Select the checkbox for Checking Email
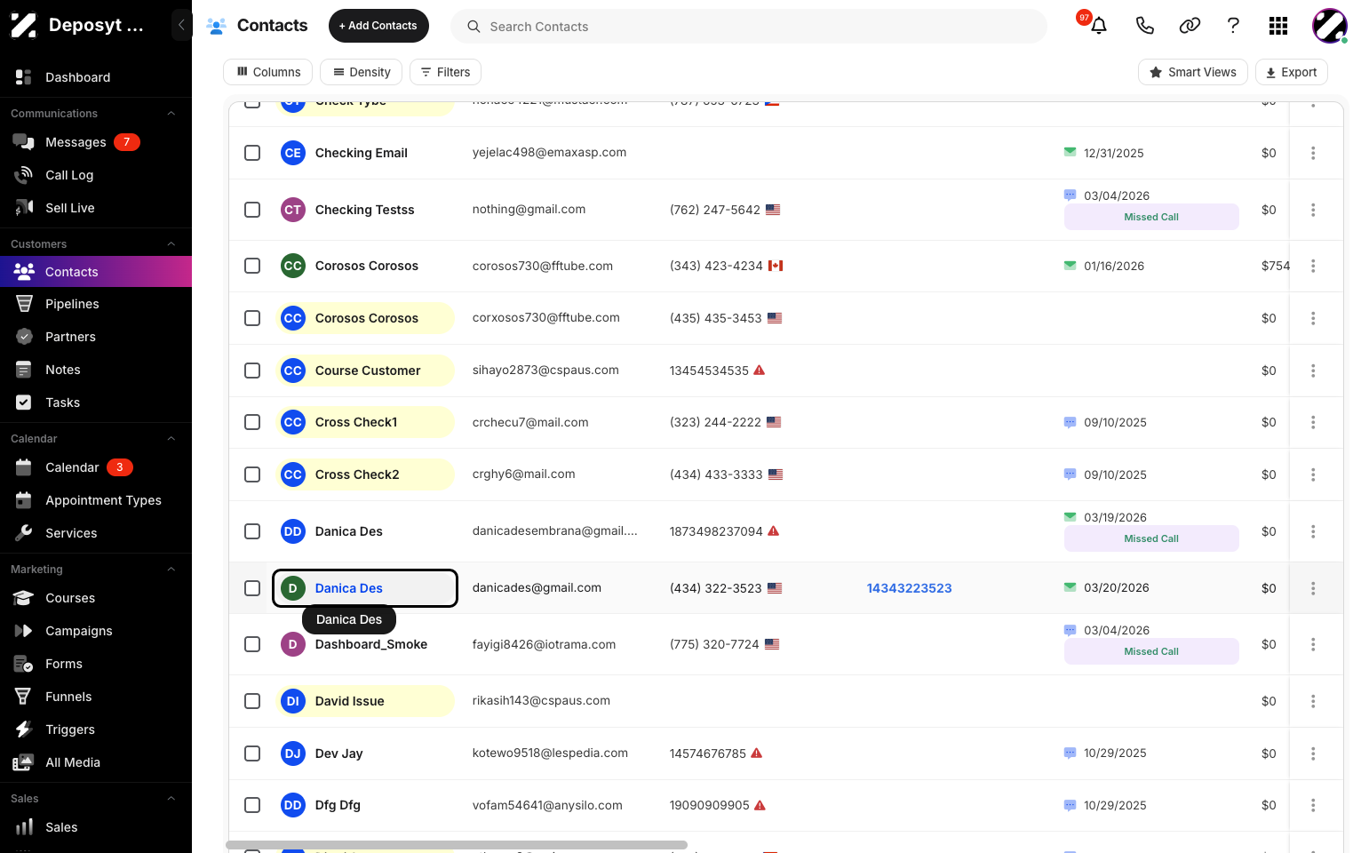The height and width of the screenshot is (853, 1369). pyautogui.click(x=252, y=153)
